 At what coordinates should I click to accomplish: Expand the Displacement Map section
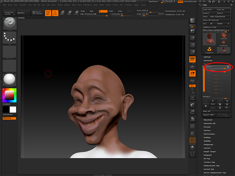pos(211,166)
